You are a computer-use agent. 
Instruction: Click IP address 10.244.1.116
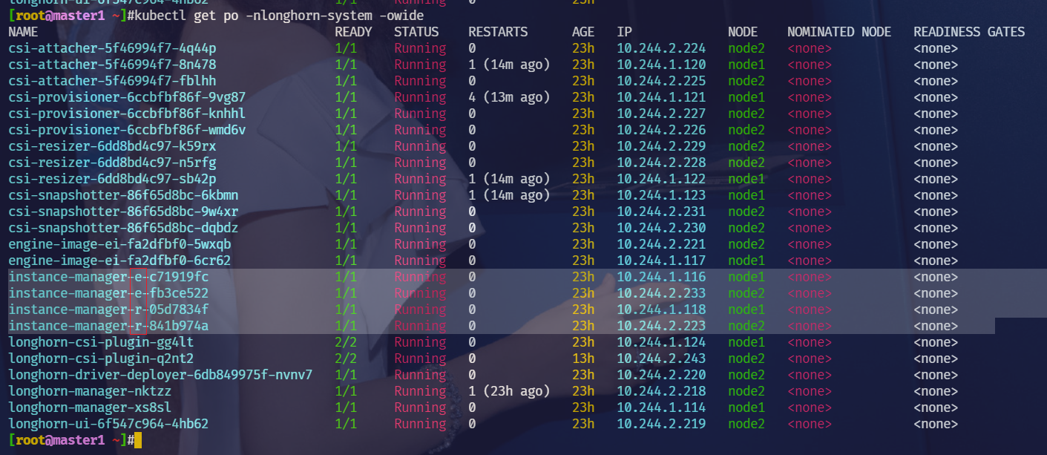[661, 277]
